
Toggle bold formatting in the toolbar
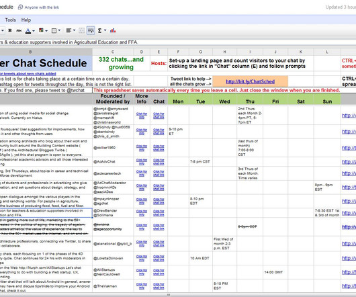(10, 30)
